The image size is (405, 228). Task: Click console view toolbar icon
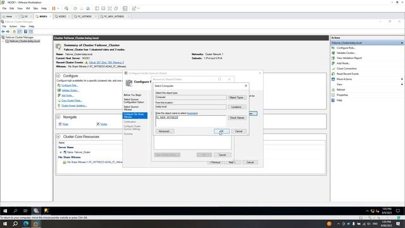coord(125,8)
